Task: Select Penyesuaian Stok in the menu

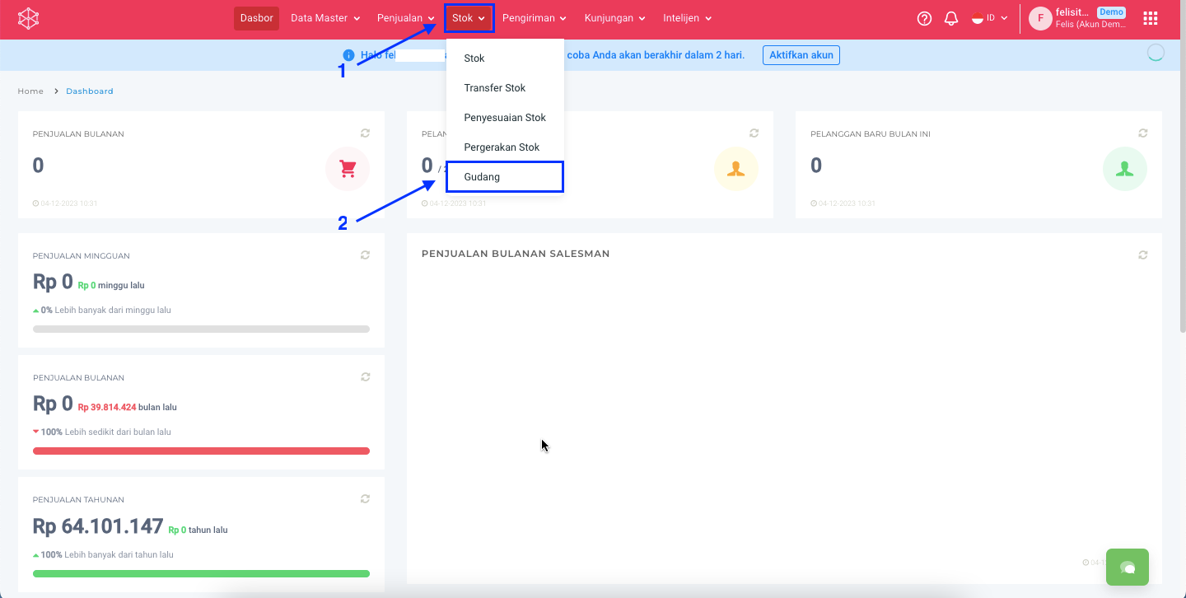Action: pos(505,118)
